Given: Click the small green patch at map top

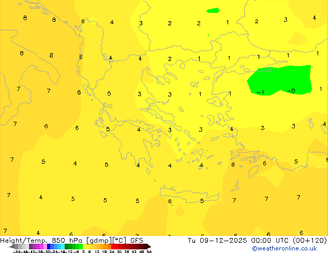Looking at the screenshot, I should point(213,10).
